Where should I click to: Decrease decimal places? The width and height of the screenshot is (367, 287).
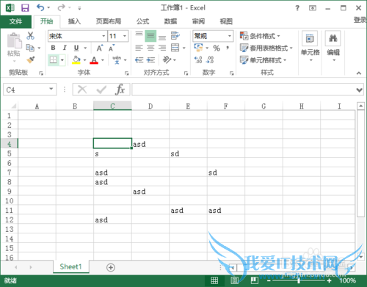tap(210, 59)
